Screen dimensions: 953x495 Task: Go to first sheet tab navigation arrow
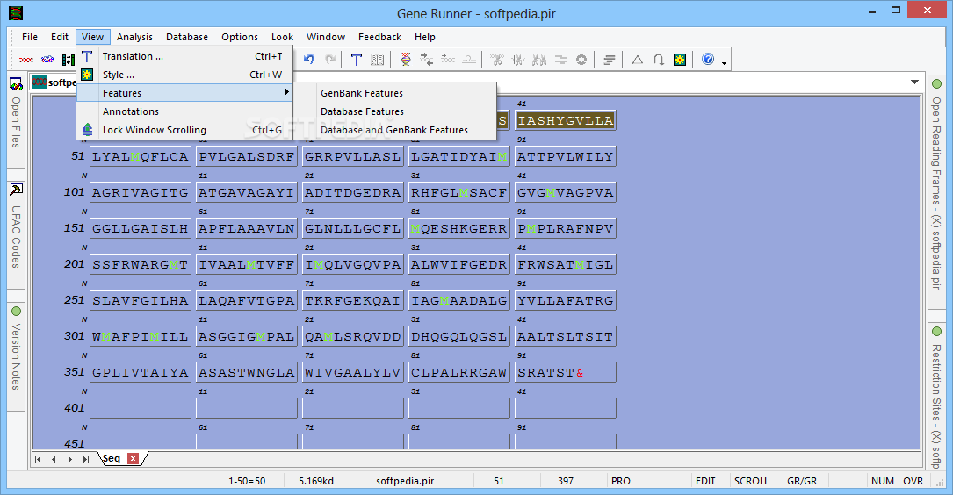tap(38, 459)
